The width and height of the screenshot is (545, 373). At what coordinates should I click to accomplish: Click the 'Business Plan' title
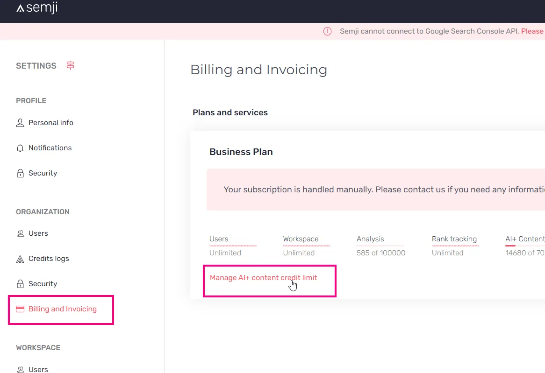pyautogui.click(x=241, y=152)
